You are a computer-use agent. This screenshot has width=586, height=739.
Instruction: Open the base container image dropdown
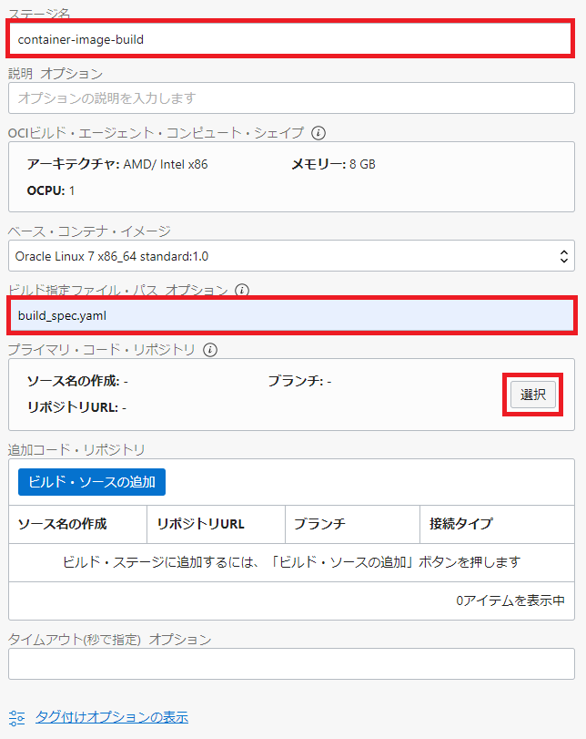click(x=291, y=256)
